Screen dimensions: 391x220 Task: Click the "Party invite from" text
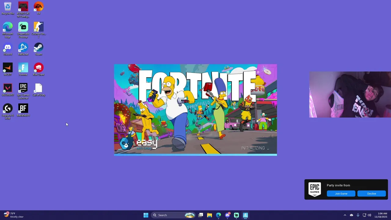click(x=338, y=185)
